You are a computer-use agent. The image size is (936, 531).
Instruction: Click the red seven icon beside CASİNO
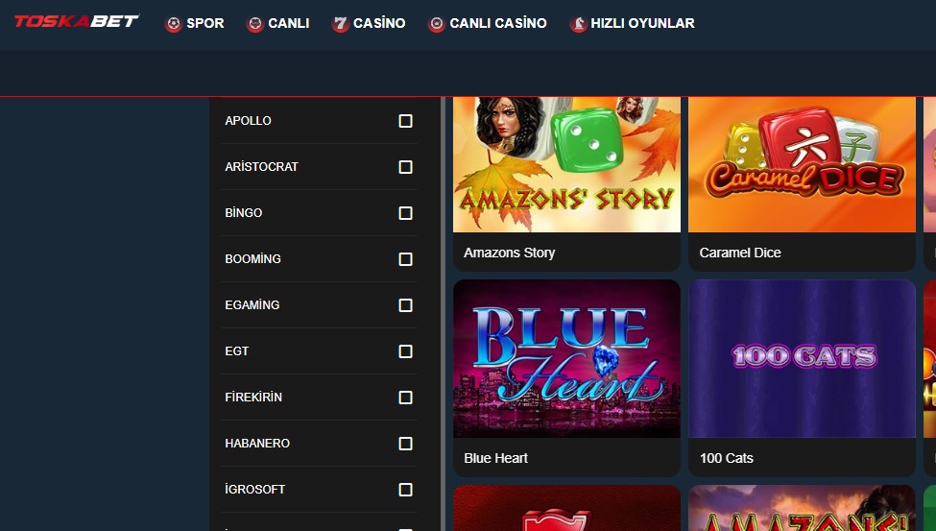(340, 24)
